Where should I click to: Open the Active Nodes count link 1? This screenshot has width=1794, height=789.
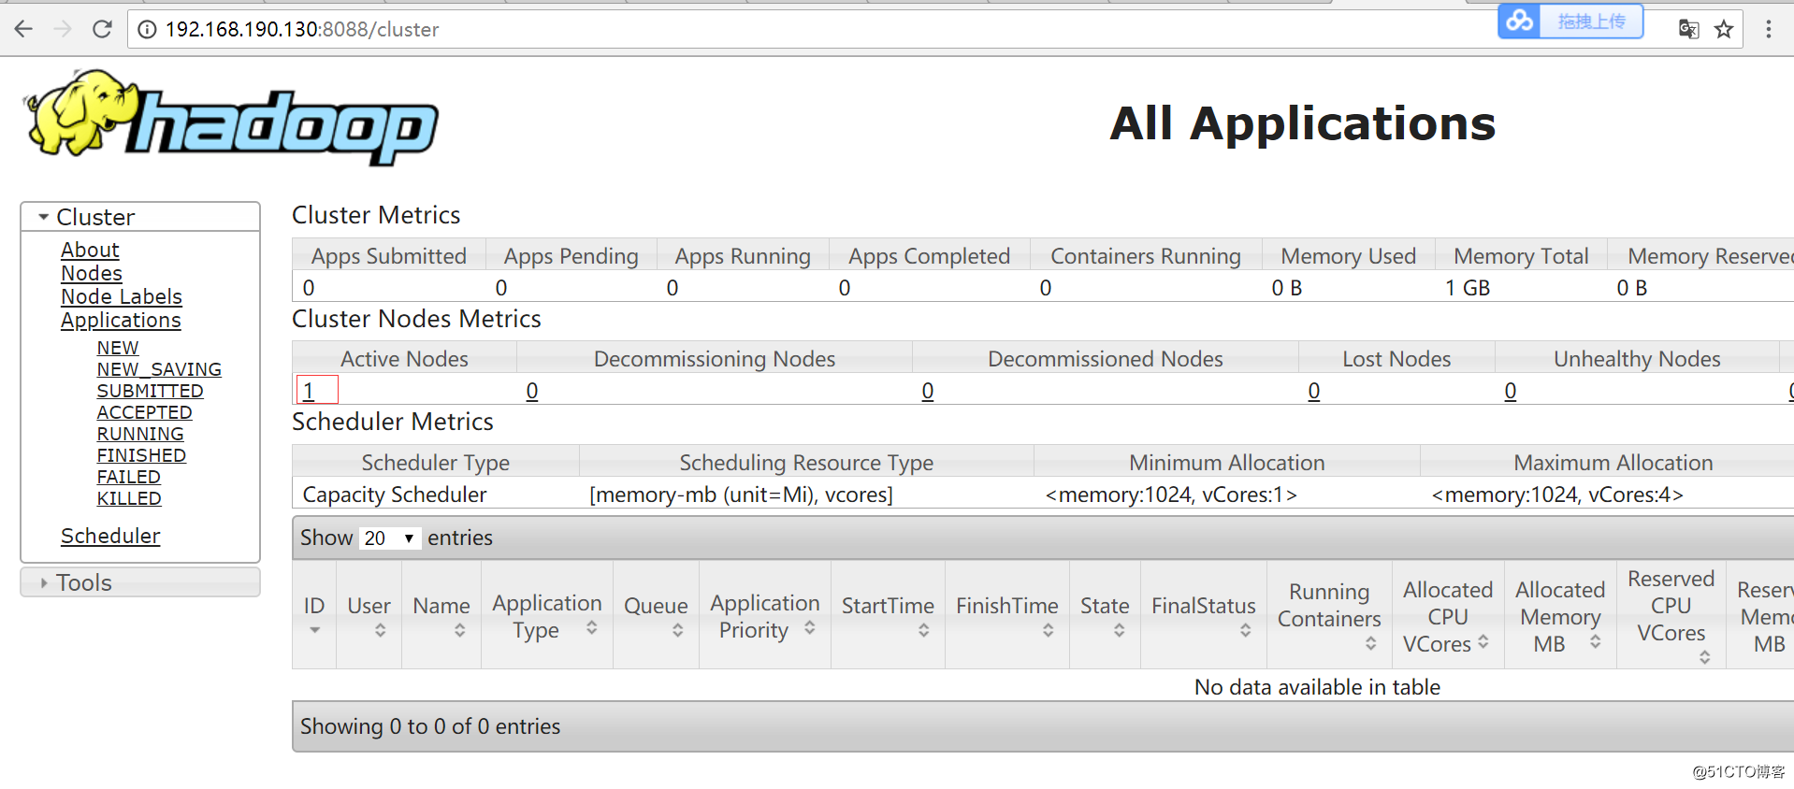[309, 391]
